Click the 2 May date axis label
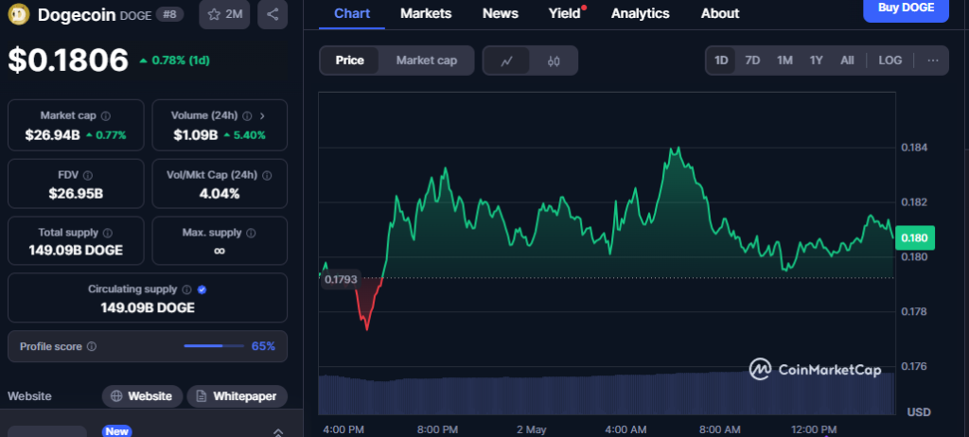Image resolution: width=969 pixels, height=437 pixels. (x=531, y=429)
